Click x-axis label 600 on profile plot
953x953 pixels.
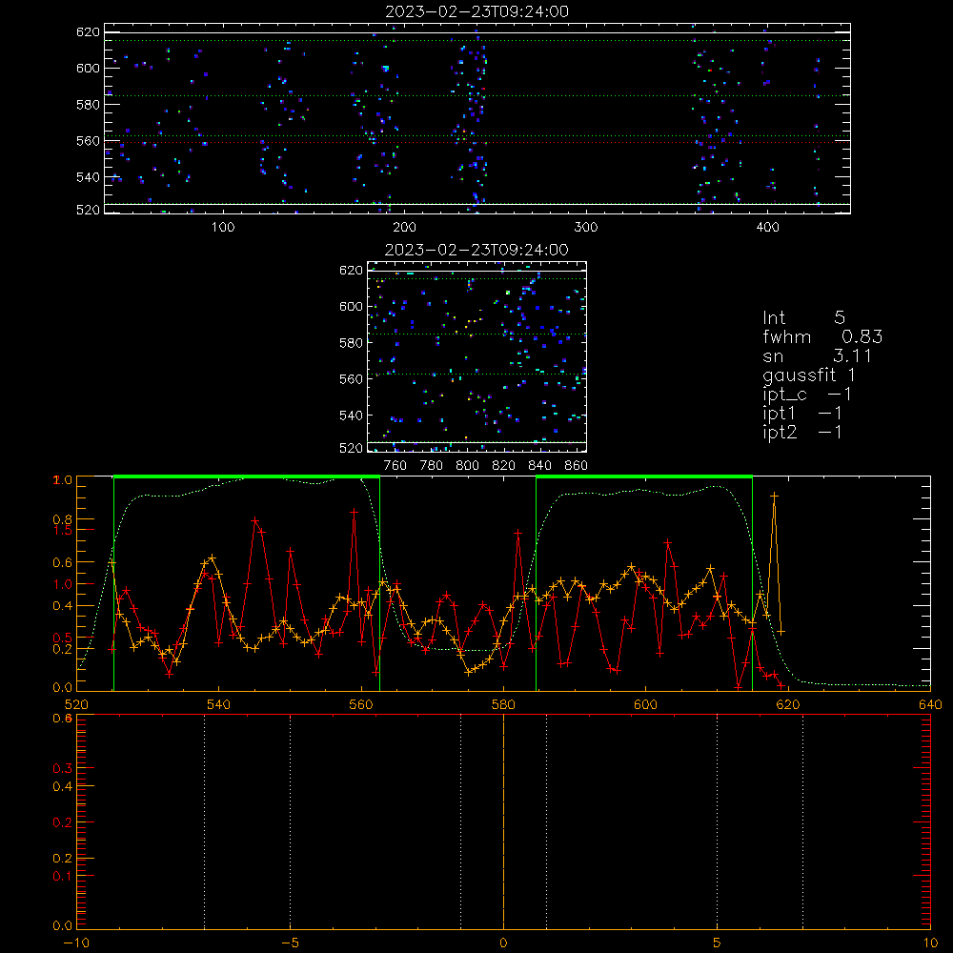pyautogui.click(x=645, y=704)
